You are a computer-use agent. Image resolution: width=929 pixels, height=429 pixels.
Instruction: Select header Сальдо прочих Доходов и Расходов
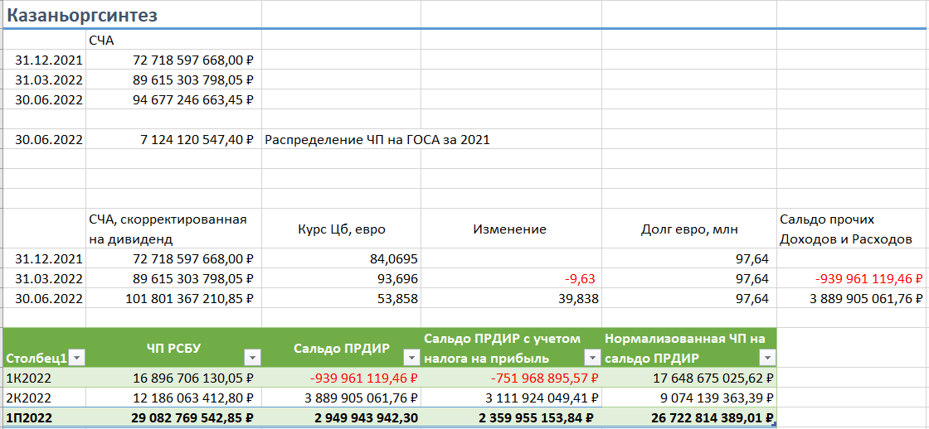click(x=853, y=229)
